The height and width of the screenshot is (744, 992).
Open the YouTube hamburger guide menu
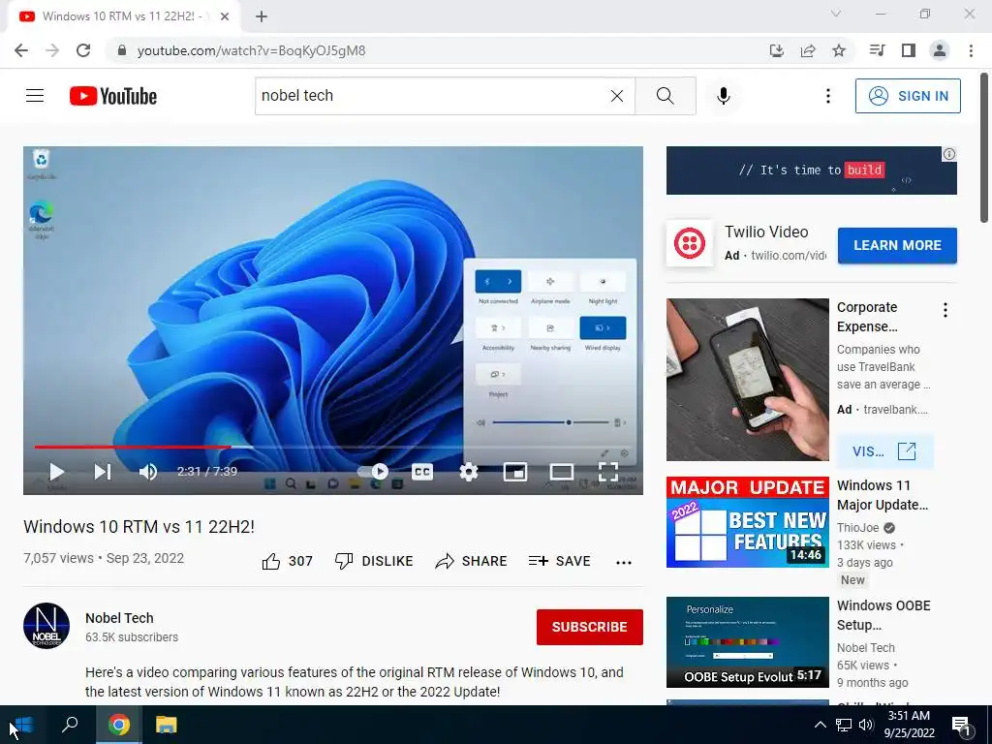(x=35, y=96)
